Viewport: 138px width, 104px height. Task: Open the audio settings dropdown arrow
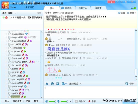[x=70, y=101]
